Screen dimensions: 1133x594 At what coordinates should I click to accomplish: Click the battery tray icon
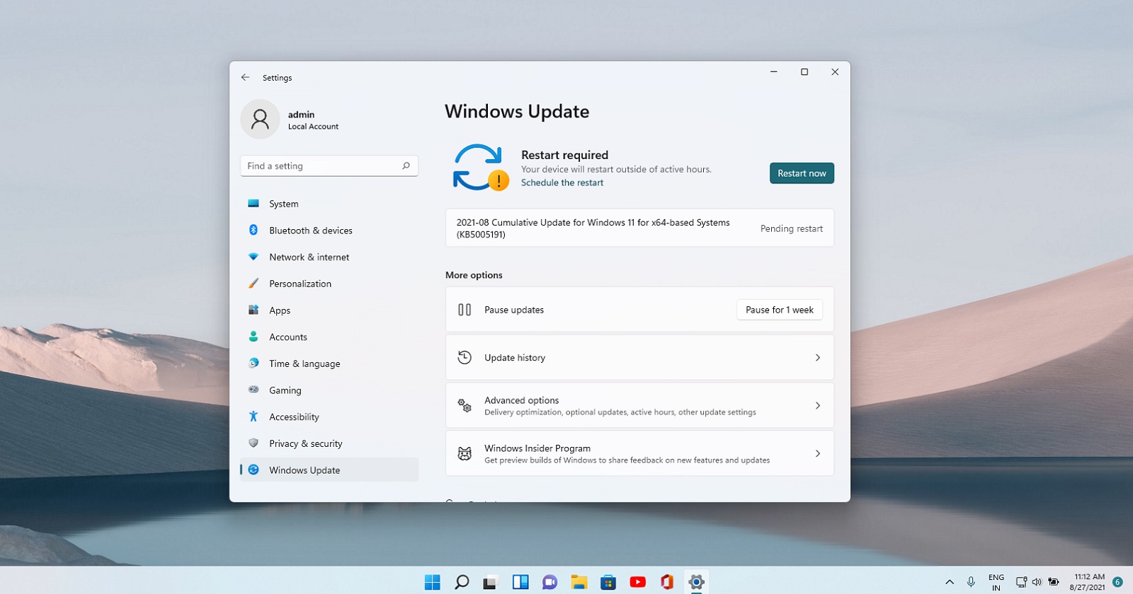tap(1054, 582)
